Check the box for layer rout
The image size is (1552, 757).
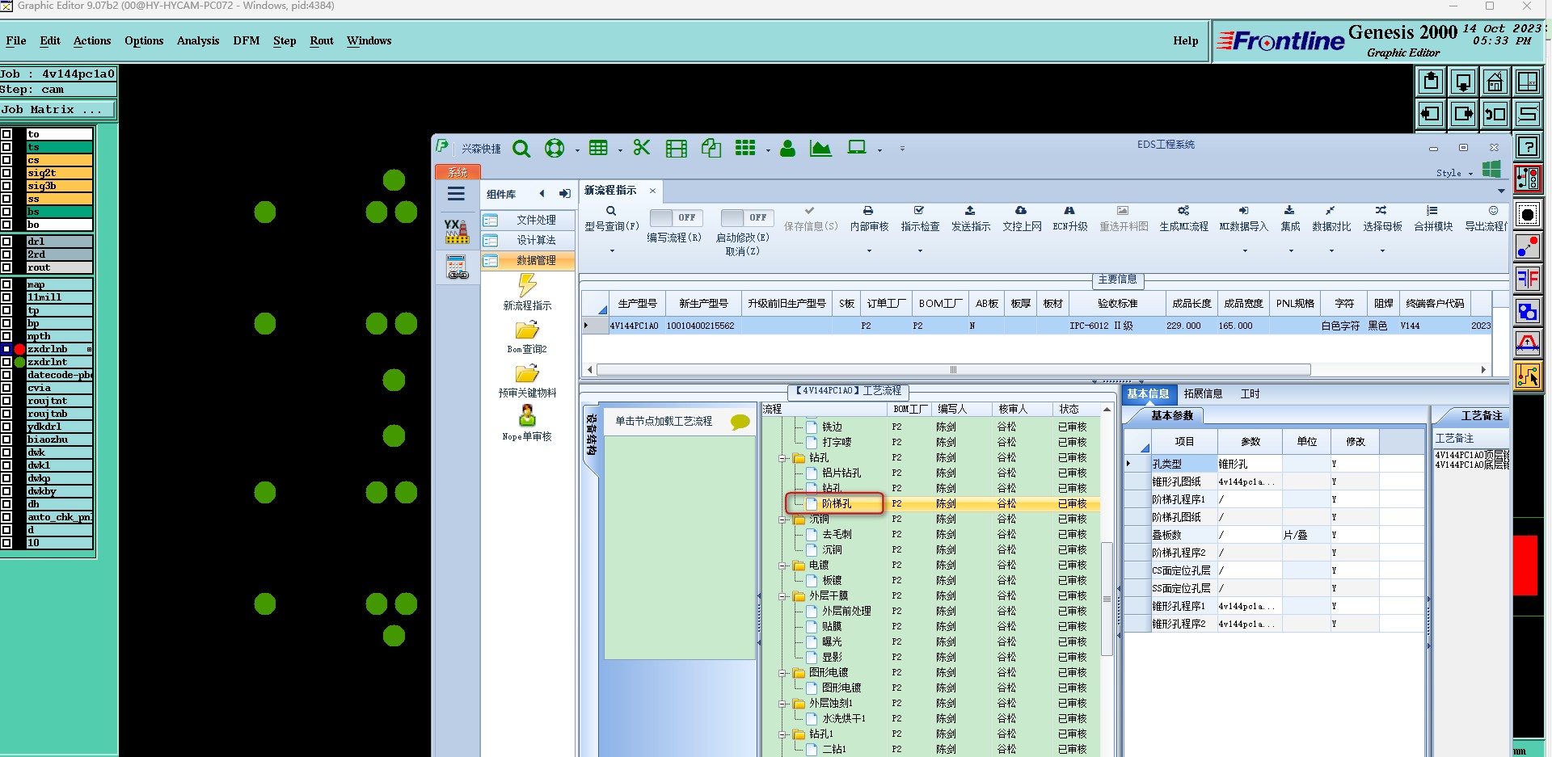coord(6,267)
